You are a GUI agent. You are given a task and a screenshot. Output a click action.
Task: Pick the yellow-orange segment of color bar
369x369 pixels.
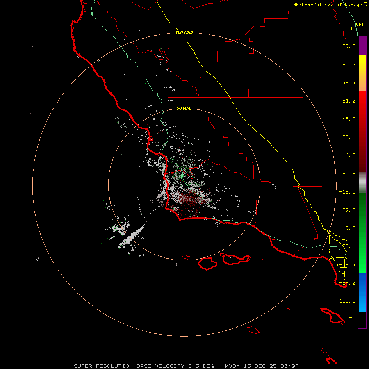362,73
